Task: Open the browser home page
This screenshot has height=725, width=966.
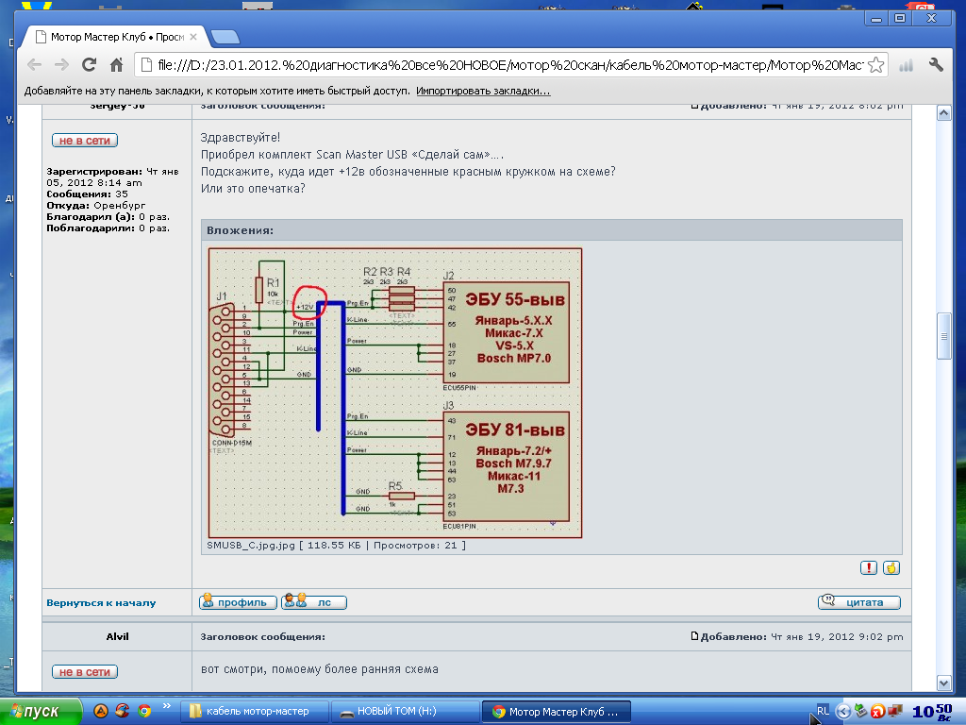Action: click(116, 65)
